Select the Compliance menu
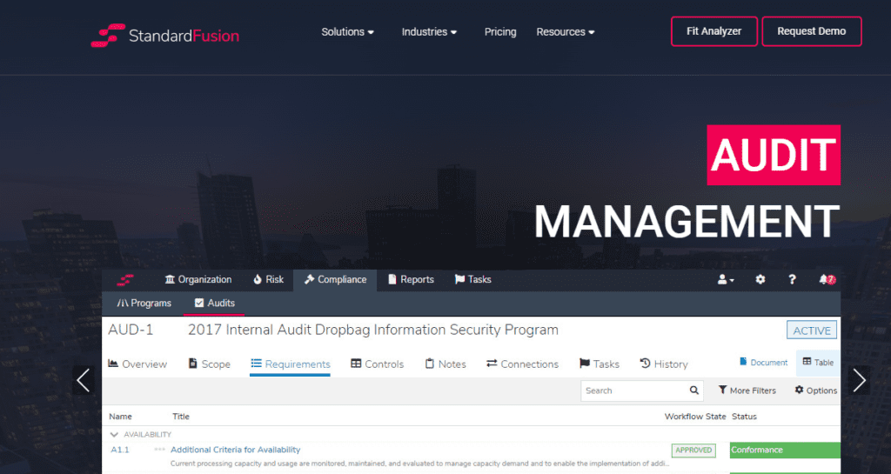The width and height of the screenshot is (891, 474). click(335, 279)
